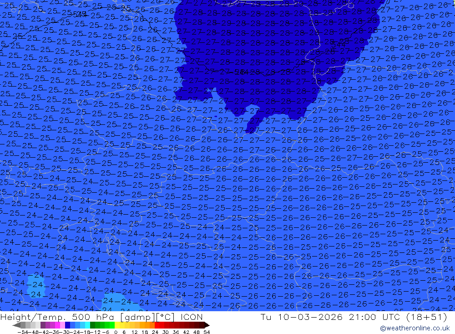Pick the bright red legend swatch above 24

point(157,325)
